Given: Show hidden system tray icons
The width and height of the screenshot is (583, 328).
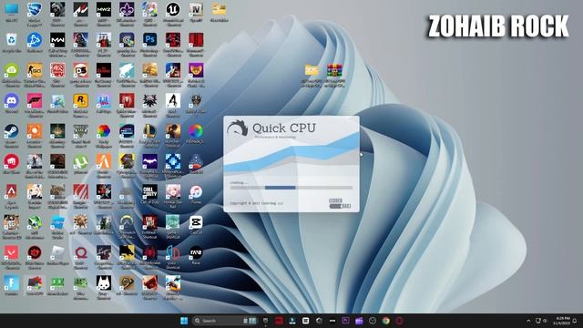Looking at the screenshot, I should tap(528, 321).
